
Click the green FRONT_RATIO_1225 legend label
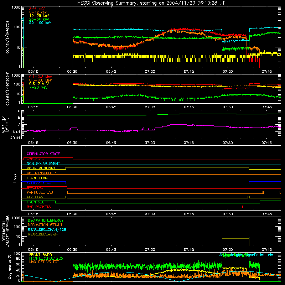pos(46,258)
